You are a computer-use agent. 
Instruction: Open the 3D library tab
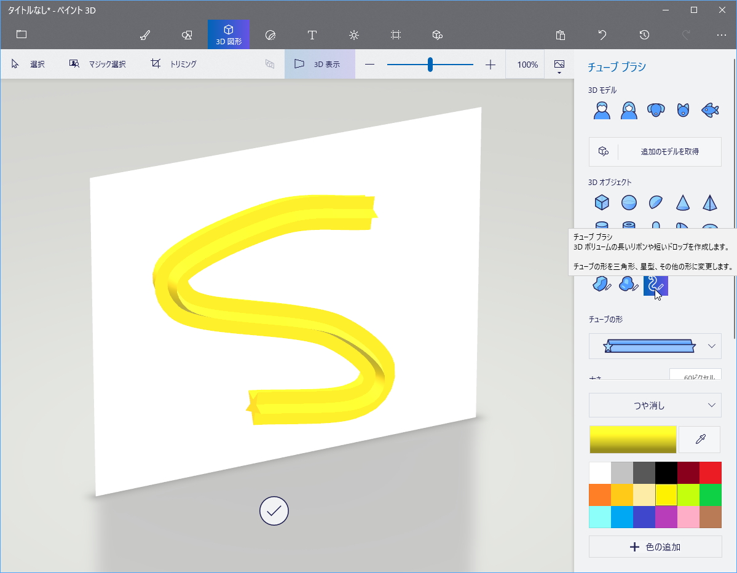pyautogui.click(x=438, y=35)
